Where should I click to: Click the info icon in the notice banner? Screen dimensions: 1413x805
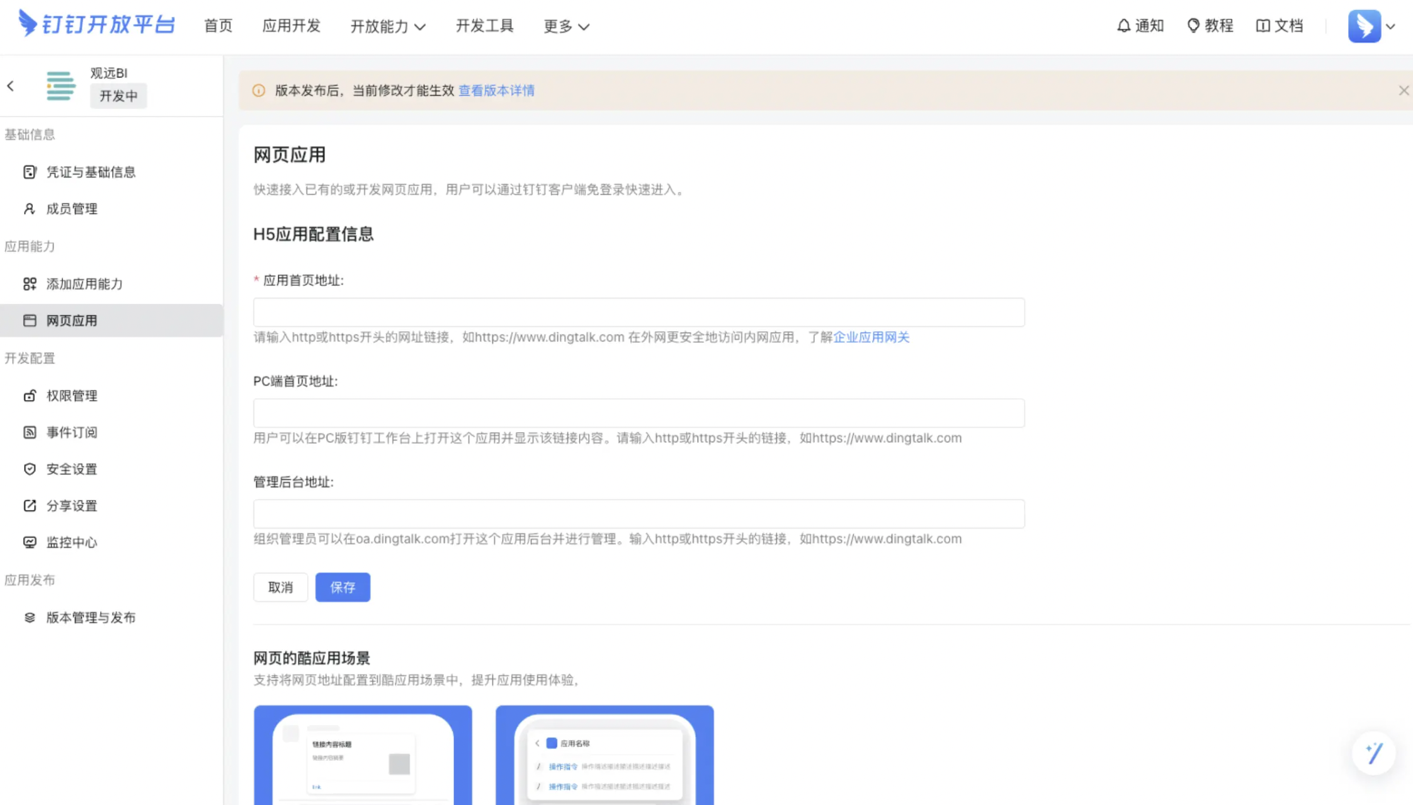259,91
